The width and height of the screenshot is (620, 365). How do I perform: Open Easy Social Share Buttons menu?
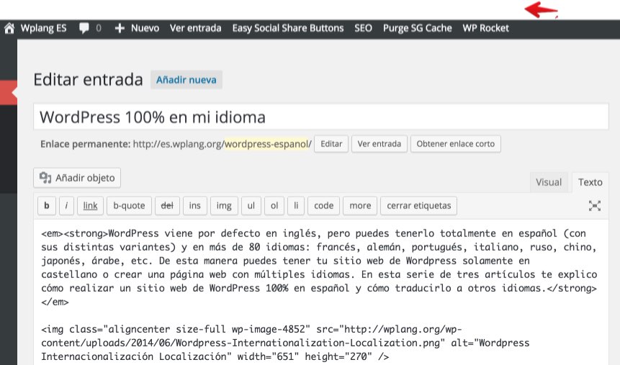(x=288, y=28)
